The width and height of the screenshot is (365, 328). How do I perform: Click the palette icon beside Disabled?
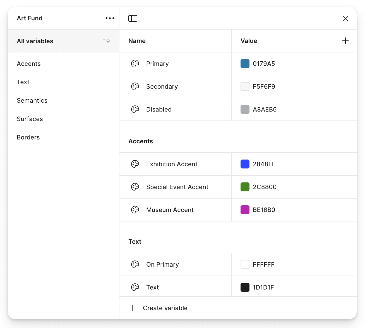[135, 109]
